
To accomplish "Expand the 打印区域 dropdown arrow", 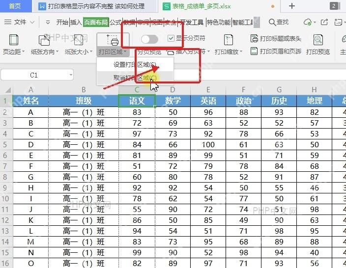I will coord(125,52).
